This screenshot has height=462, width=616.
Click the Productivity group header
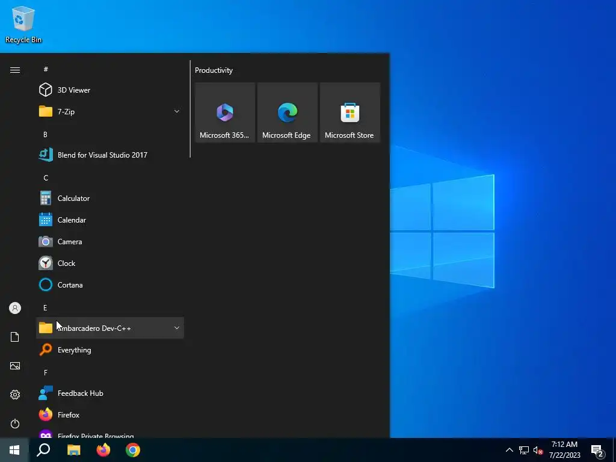point(214,70)
